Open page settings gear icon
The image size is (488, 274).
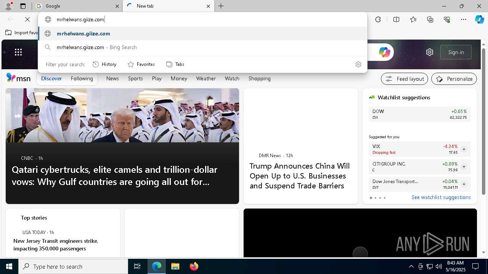pos(430,52)
